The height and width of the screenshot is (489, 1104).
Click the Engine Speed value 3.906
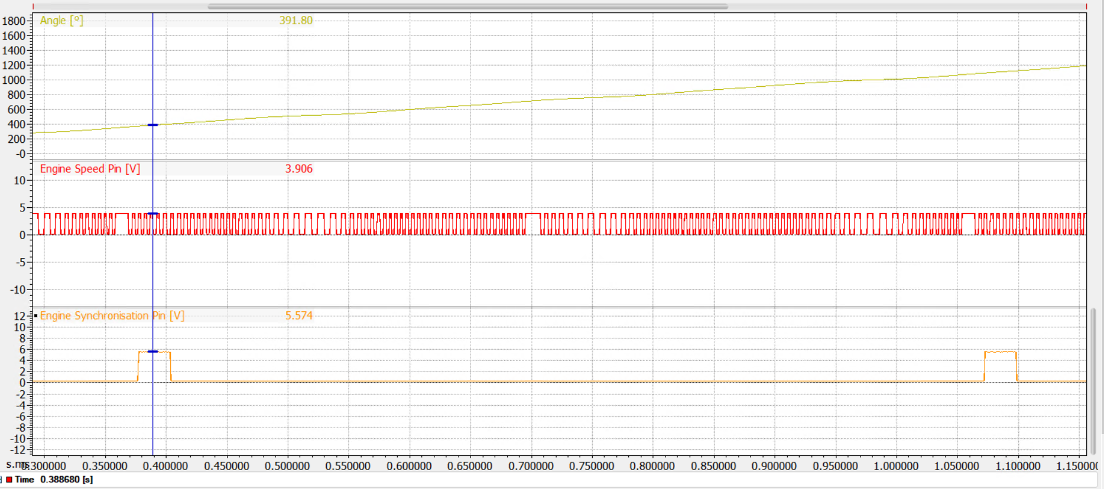click(x=298, y=169)
